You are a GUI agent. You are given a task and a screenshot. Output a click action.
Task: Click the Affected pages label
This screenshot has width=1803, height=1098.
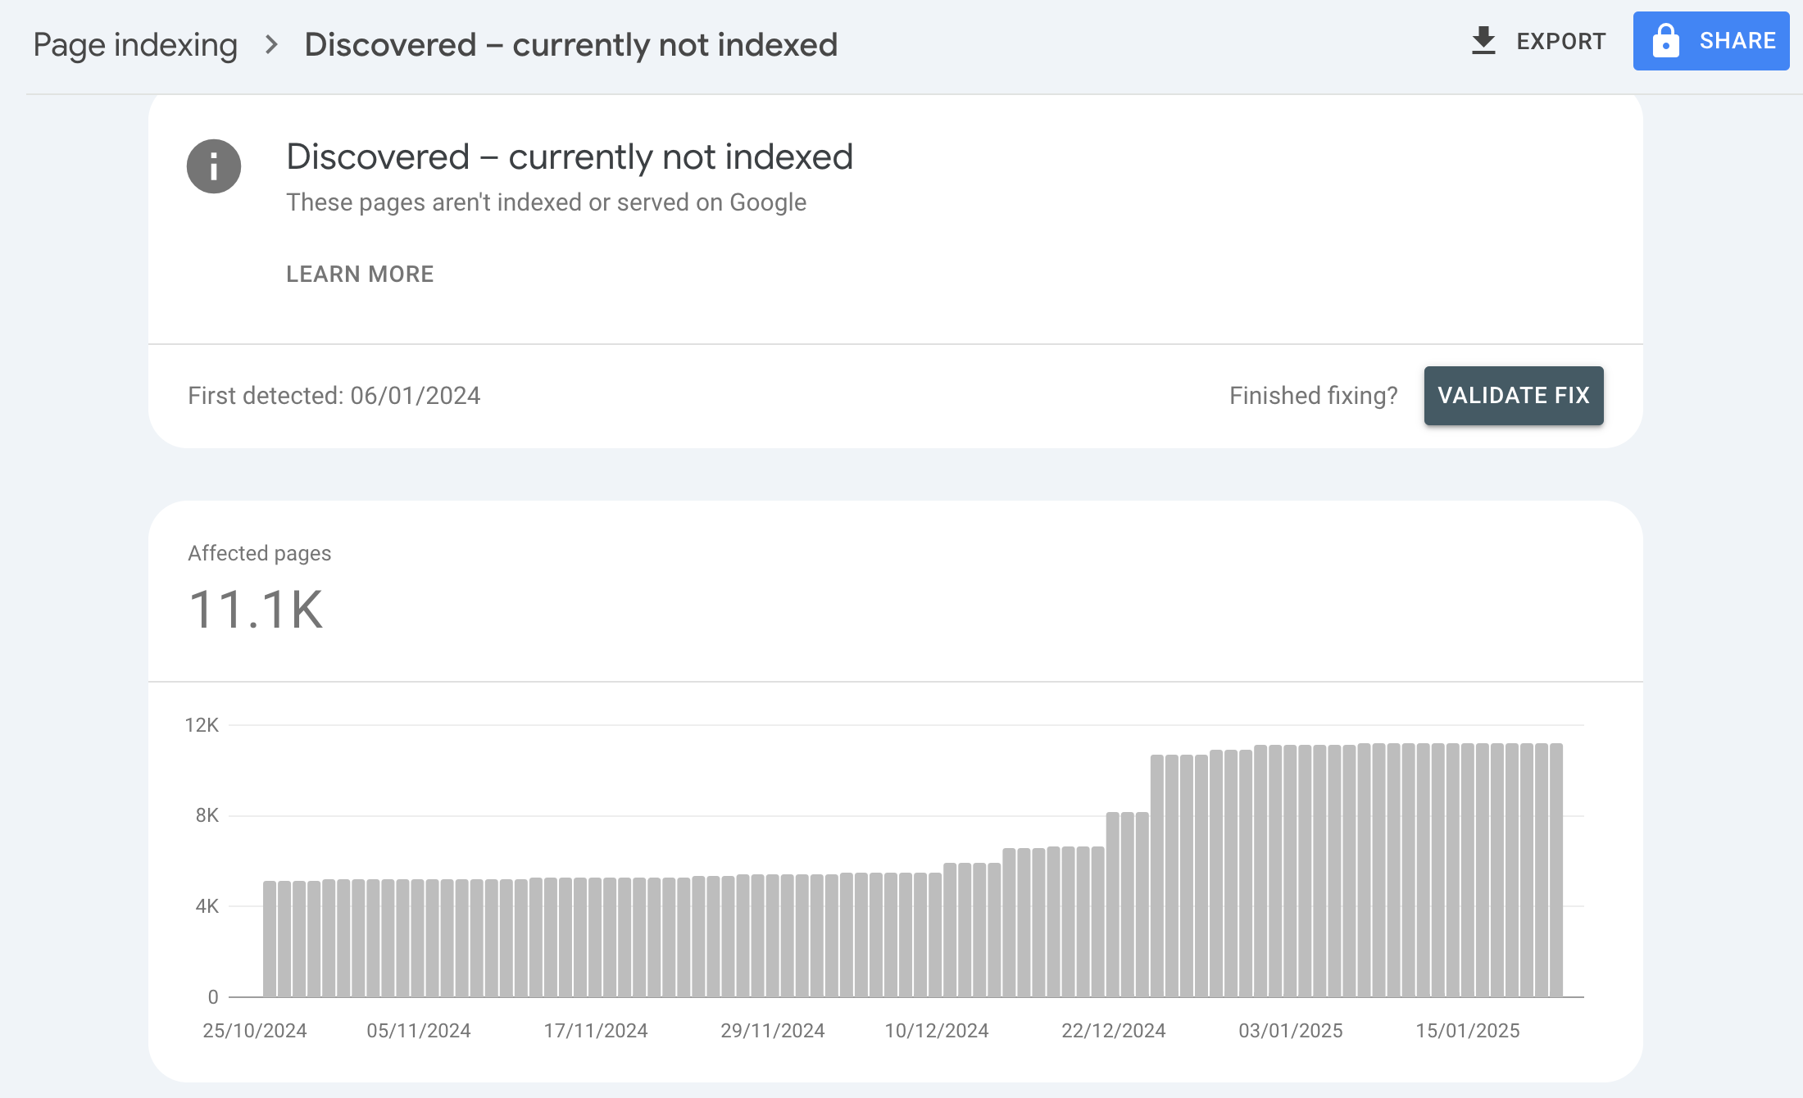tap(259, 553)
